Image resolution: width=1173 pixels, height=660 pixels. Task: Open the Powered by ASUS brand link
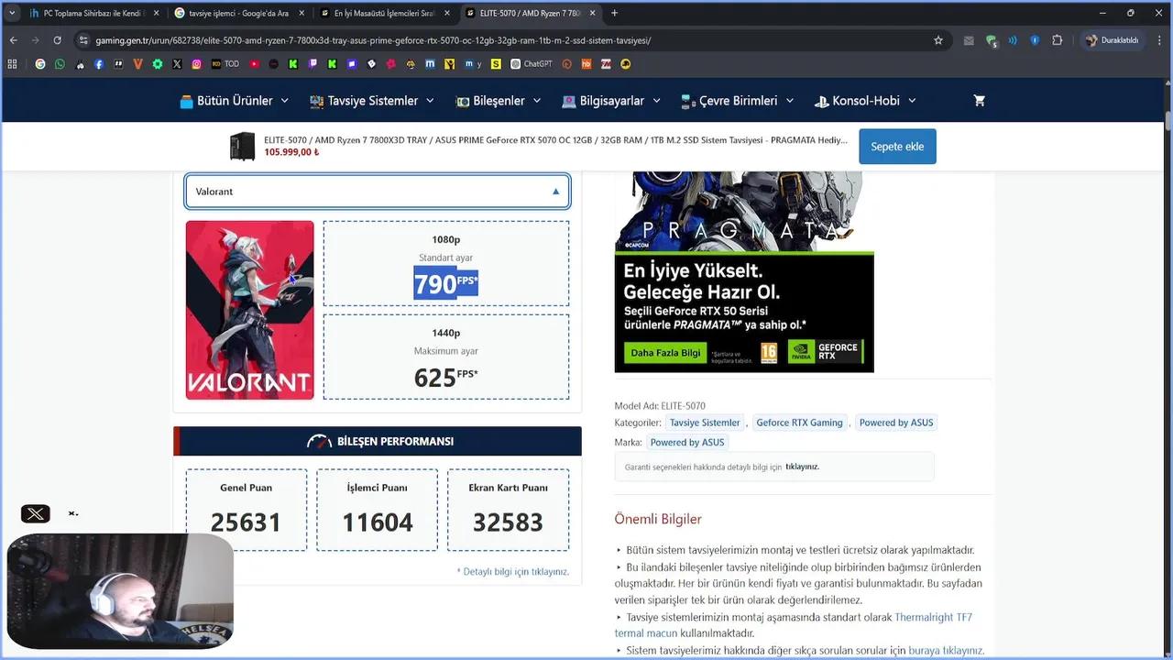(x=687, y=442)
